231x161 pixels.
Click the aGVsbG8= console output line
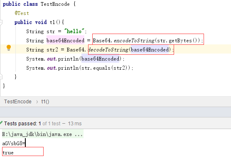(14, 143)
